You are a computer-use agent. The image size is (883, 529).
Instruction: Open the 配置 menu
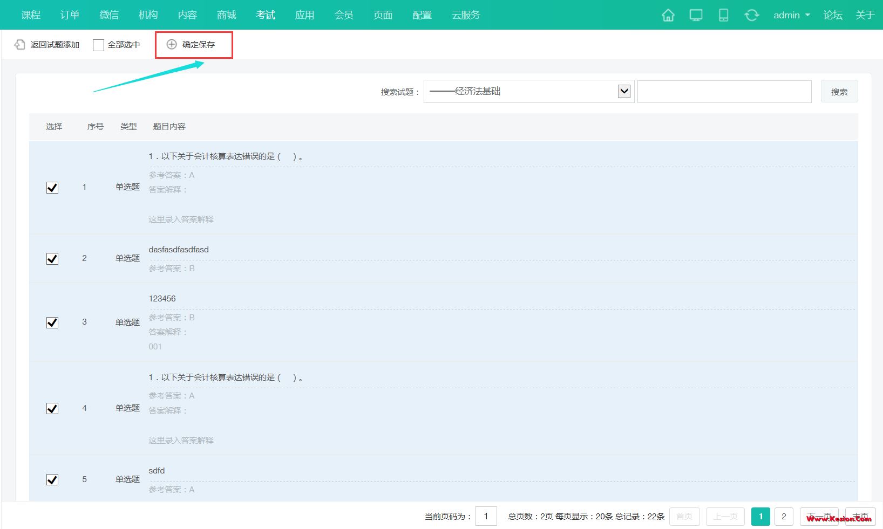click(x=422, y=15)
